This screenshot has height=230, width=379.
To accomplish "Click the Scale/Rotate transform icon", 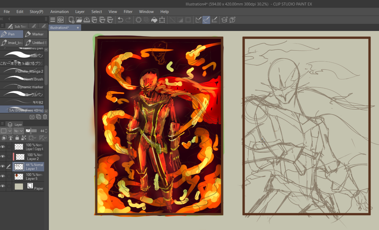I will pyautogui.click(x=162, y=20).
